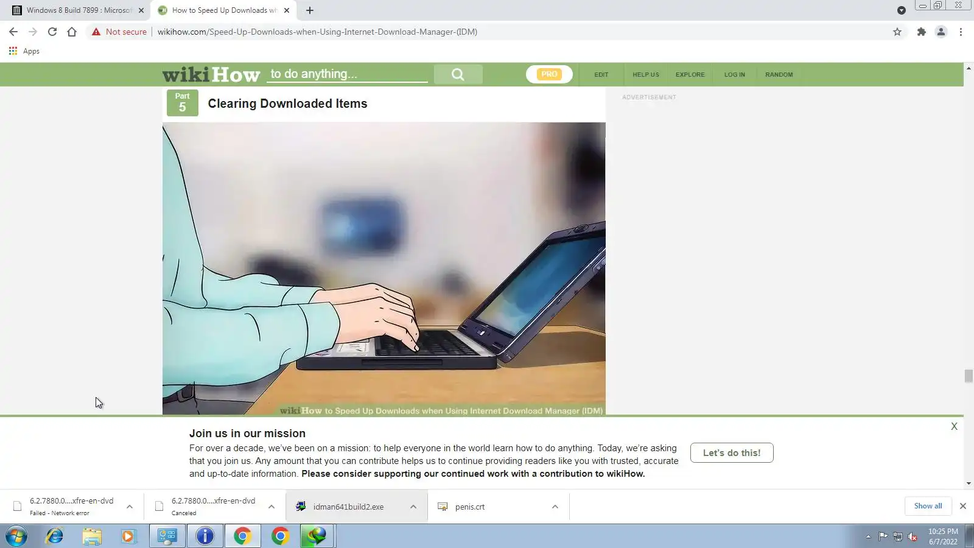Open the tab search dropdown arrow
This screenshot has width=974, height=548.
click(902, 10)
